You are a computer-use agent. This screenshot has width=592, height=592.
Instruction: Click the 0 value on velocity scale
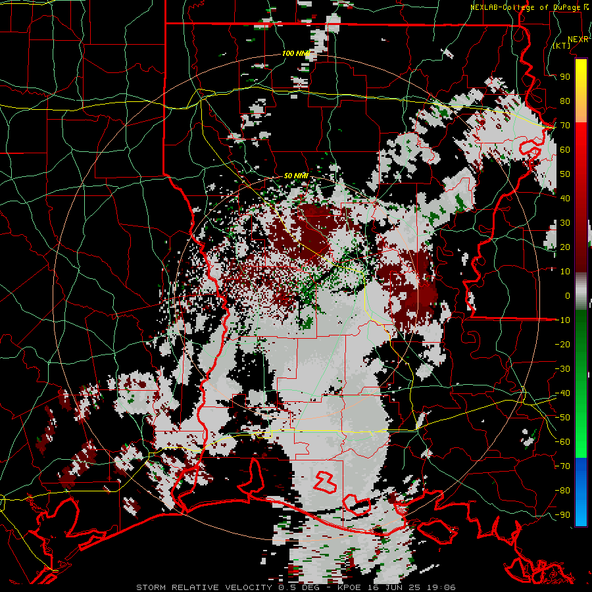568,295
